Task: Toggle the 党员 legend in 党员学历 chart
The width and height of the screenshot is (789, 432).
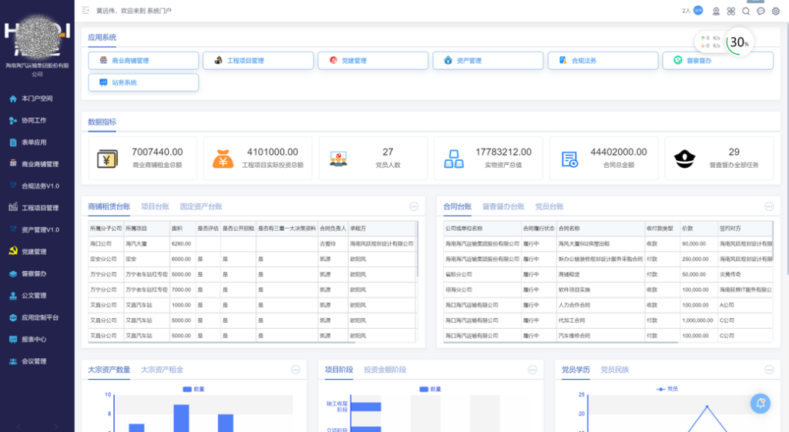Action: (666, 390)
